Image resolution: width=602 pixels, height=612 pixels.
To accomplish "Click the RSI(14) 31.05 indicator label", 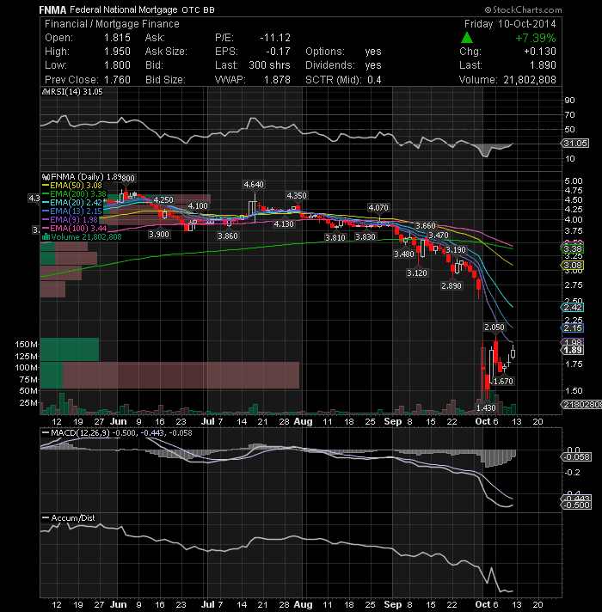I will point(72,92).
